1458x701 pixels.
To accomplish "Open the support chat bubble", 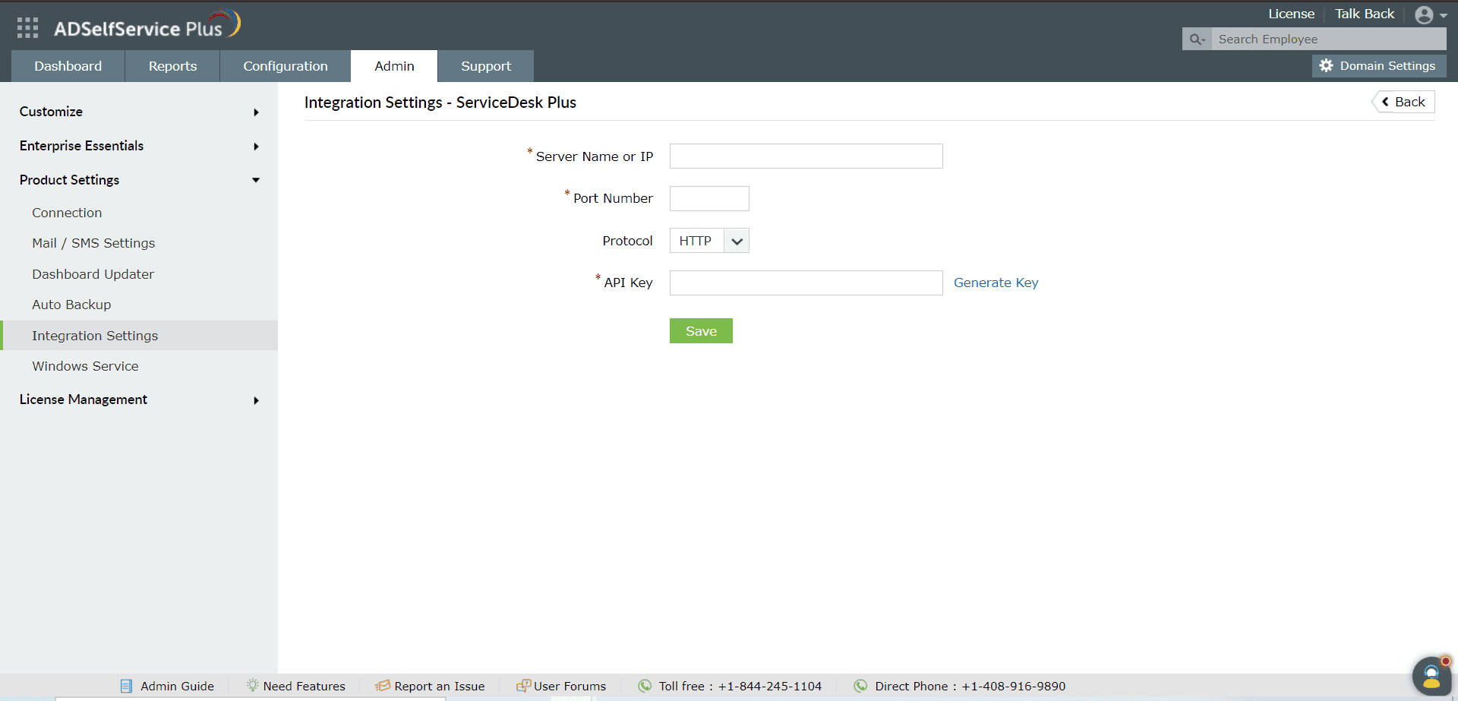I will (1431, 675).
